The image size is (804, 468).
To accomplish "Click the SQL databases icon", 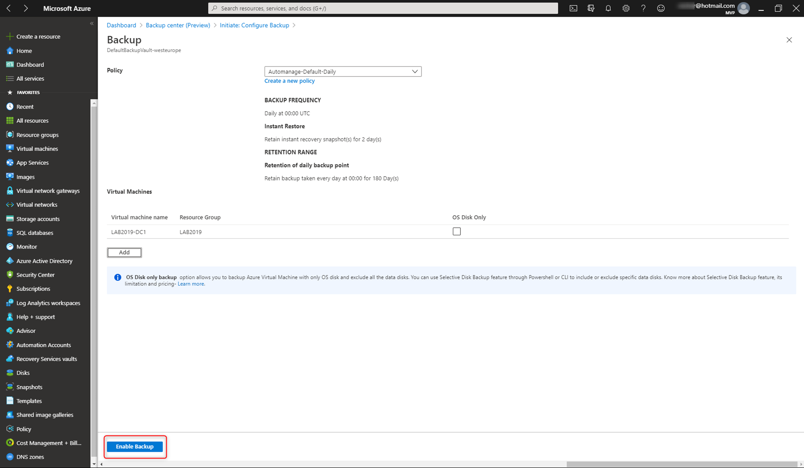I will click(x=10, y=233).
